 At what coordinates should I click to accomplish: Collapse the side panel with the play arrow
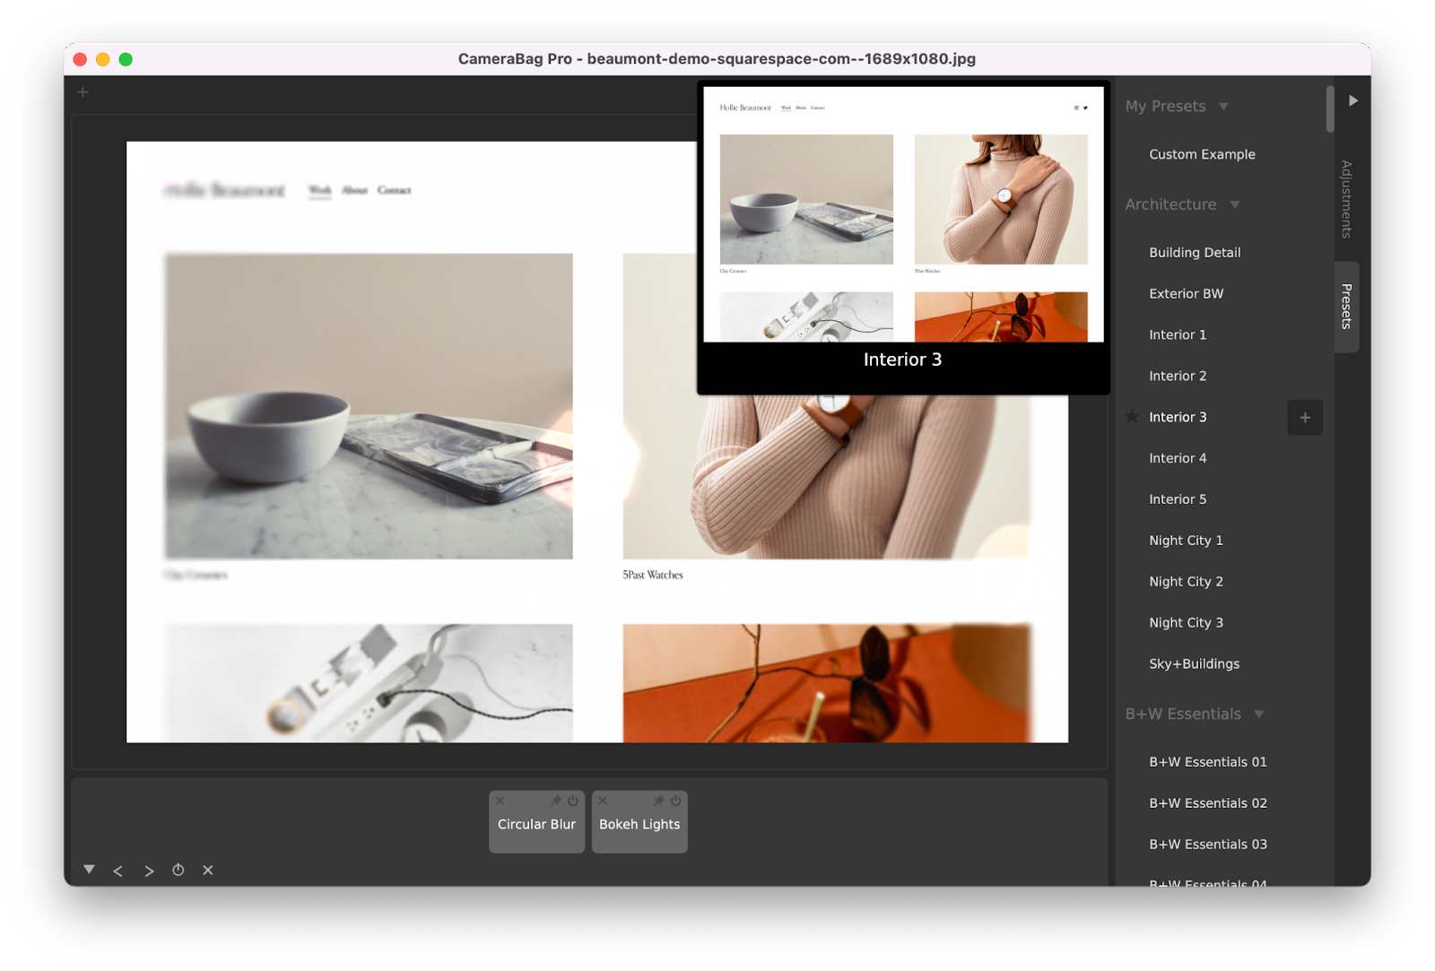[x=1353, y=100]
